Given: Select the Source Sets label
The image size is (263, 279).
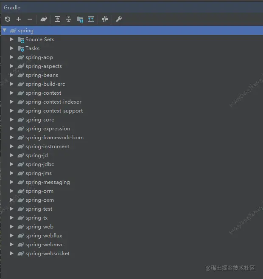Looking at the screenshot, I should [40, 39].
